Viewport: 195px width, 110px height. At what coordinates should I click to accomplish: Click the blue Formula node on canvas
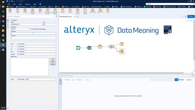89,48
